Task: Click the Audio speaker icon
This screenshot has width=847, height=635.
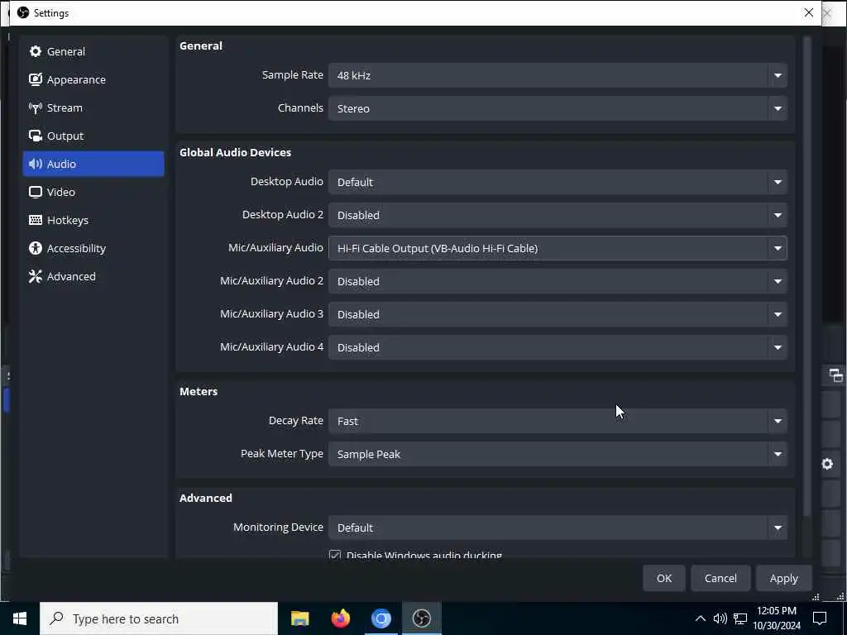Action: click(x=36, y=164)
